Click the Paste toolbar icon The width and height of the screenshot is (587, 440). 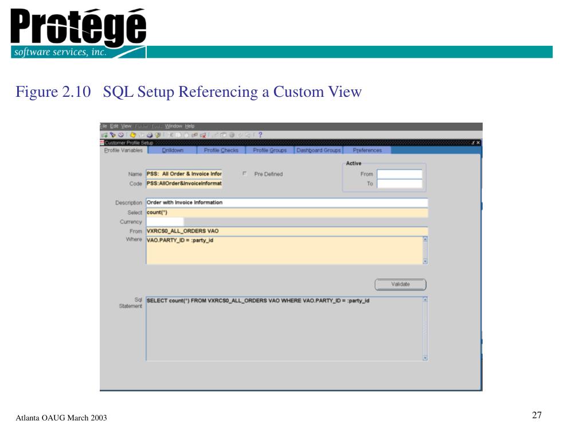click(x=186, y=135)
